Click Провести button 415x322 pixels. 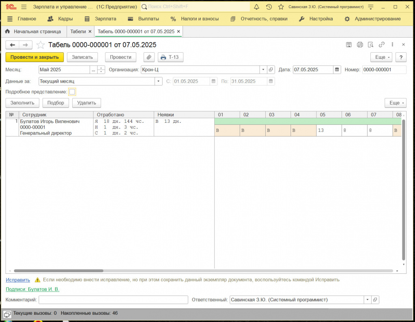[121, 57]
